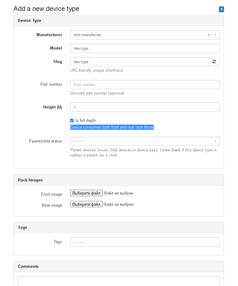Image resolution: width=238 pixels, height=286 pixels.
Task: Click the Device Type panel heading
Action: 29,21
